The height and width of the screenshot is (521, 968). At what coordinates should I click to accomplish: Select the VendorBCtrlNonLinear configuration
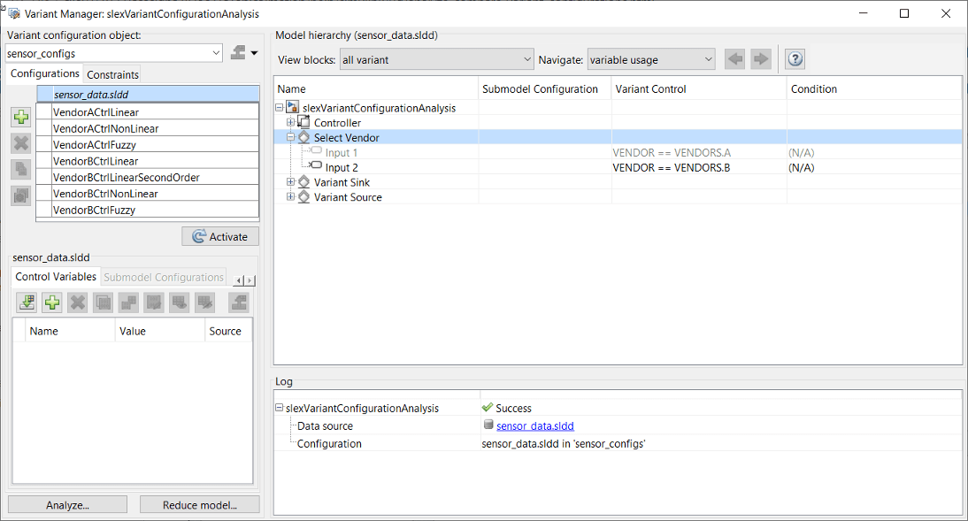pyautogui.click(x=148, y=193)
